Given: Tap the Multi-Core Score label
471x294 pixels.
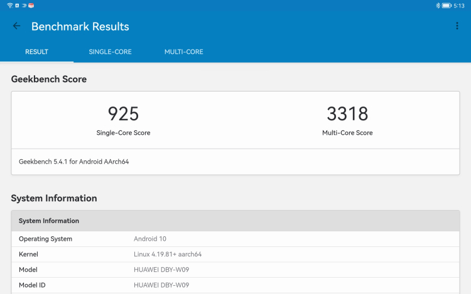Looking at the screenshot, I should 347,133.
